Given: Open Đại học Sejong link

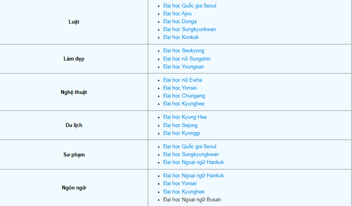Looking at the screenshot, I should click(x=180, y=125).
